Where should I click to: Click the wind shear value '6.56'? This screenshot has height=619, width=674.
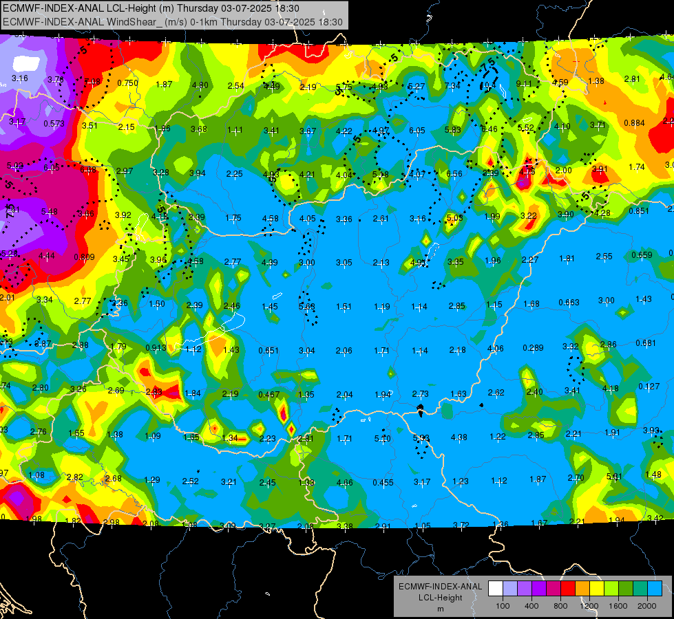[454, 173]
